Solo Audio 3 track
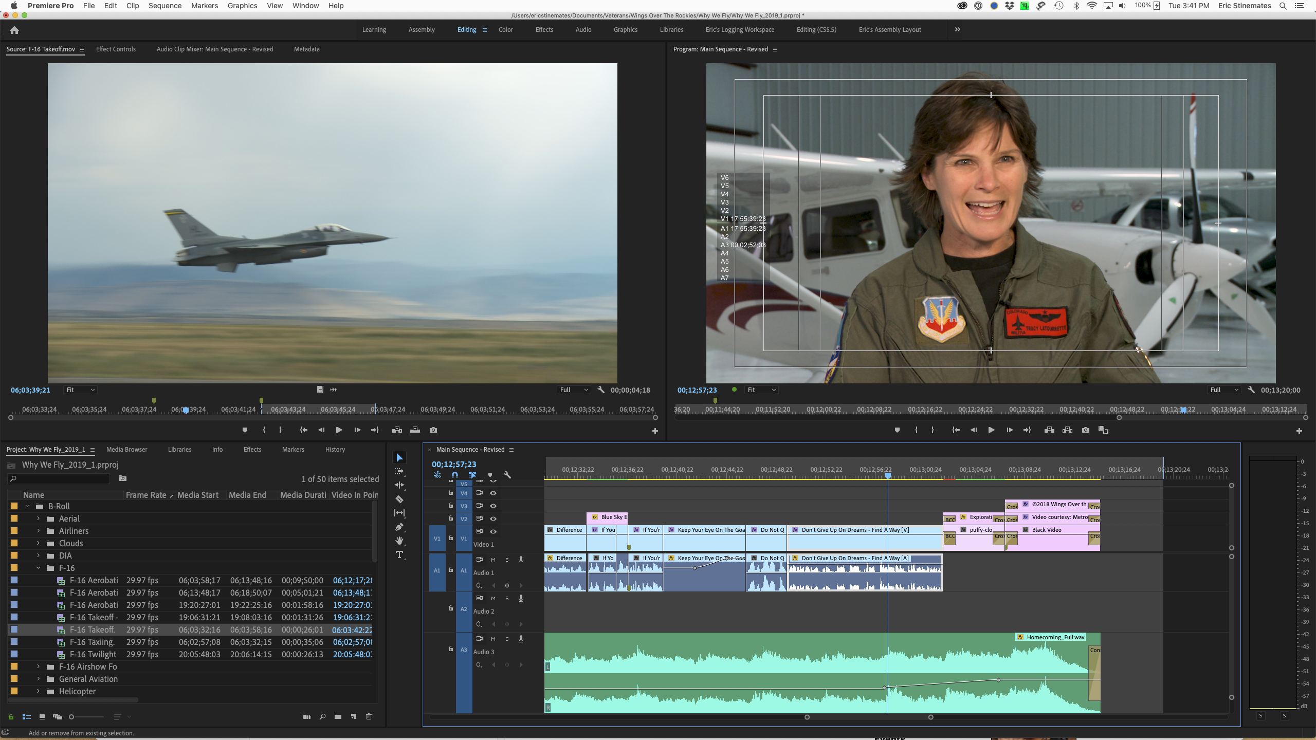The width and height of the screenshot is (1316, 740). [507, 639]
